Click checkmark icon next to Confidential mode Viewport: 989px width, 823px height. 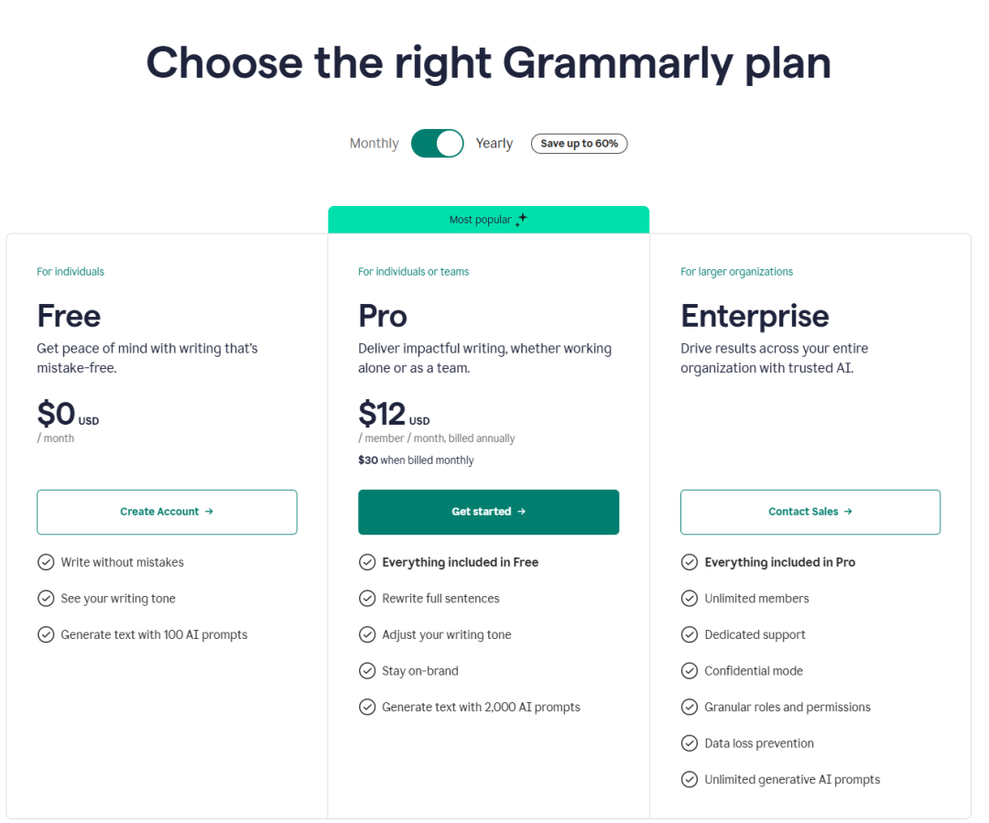(690, 671)
